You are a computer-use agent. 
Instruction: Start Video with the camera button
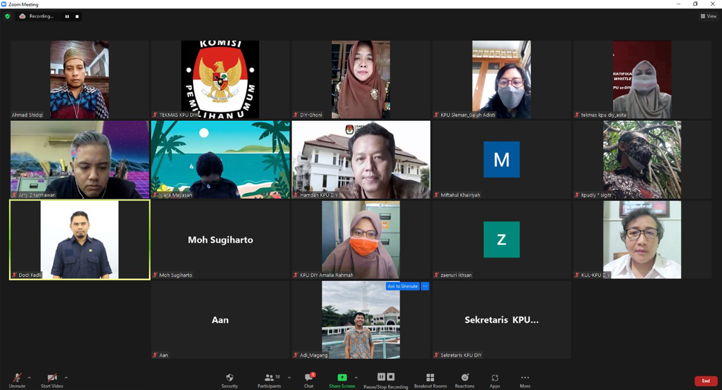52,380
